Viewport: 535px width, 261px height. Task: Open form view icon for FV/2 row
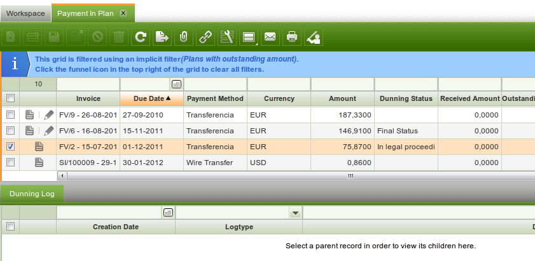click(x=39, y=147)
